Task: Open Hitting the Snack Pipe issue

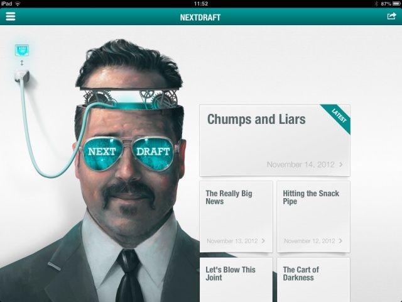Action: coord(313,216)
